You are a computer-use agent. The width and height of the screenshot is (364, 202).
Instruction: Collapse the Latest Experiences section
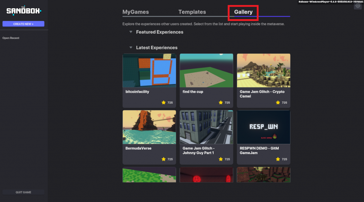point(131,47)
